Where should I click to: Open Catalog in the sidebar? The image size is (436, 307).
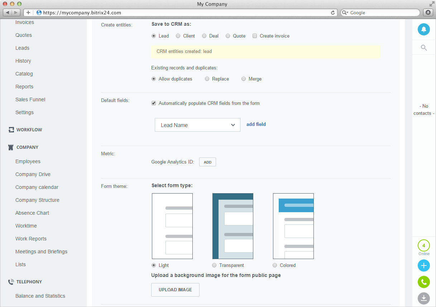tap(24, 74)
